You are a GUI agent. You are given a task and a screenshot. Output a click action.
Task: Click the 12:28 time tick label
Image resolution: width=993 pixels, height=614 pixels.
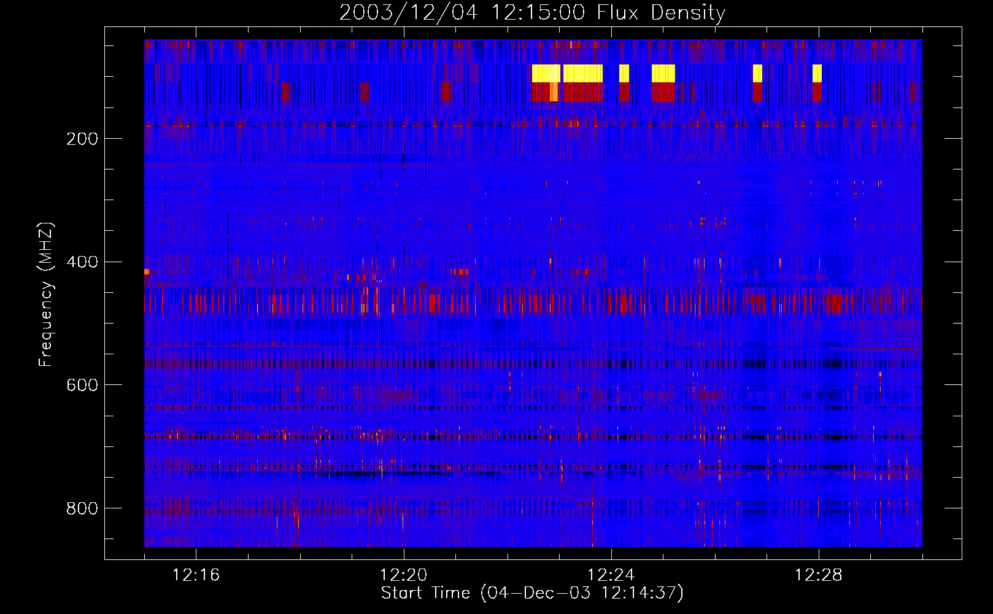pyautogui.click(x=818, y=575)
